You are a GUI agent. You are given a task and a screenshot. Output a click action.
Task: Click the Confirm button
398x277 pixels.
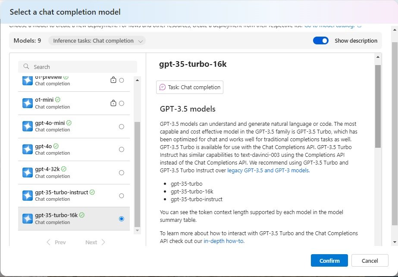pyautogui.click(x=329, y=261)
